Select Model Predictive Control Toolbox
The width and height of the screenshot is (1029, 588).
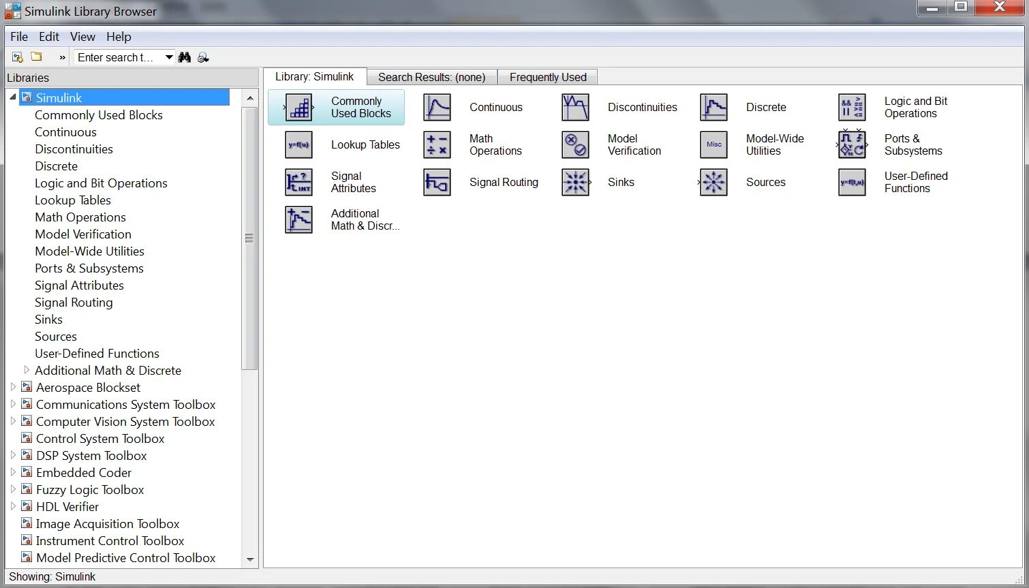click(125, 558)
